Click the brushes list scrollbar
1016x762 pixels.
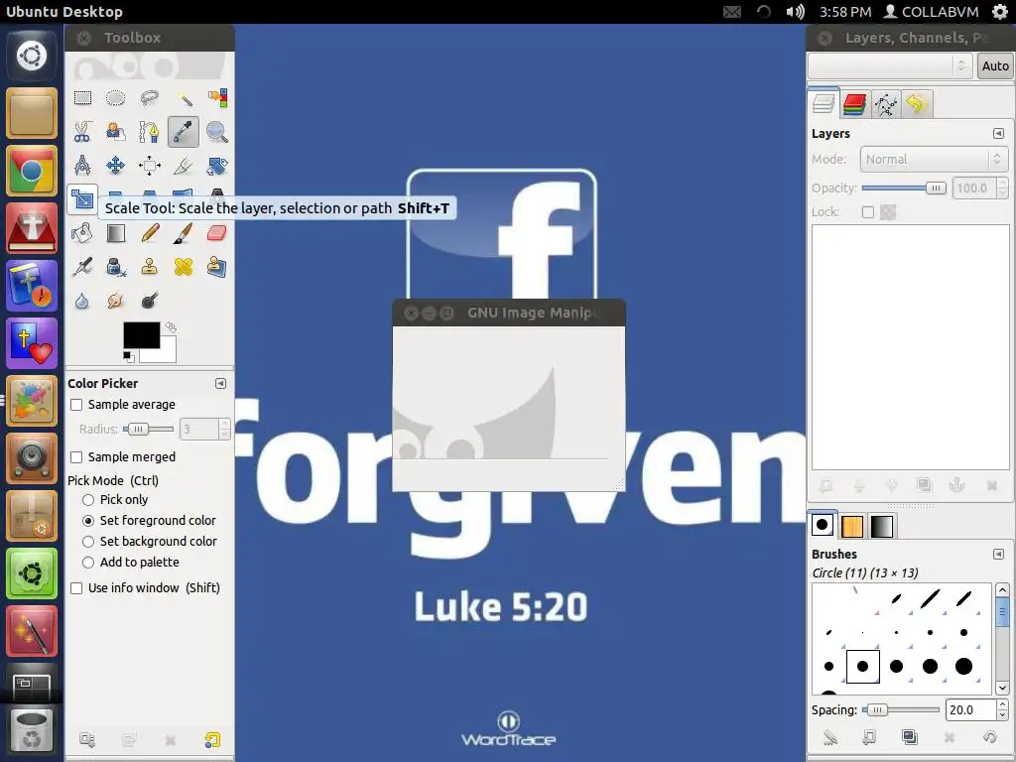[x=1002, y=638]
